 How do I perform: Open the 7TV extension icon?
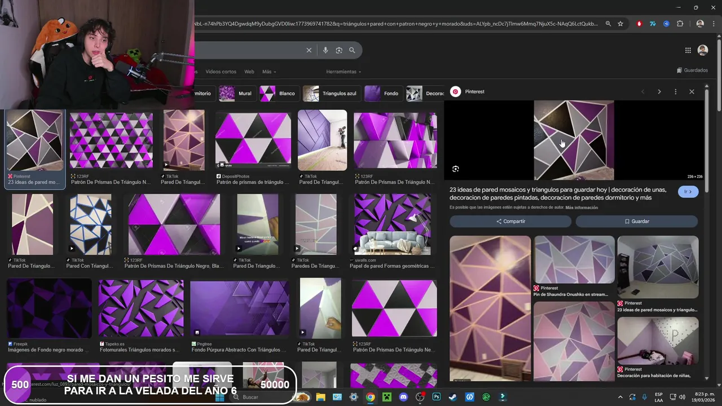(653, 24)
